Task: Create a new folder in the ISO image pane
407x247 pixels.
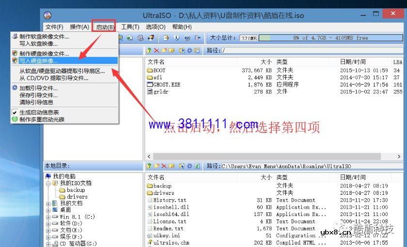Action: 164,50
